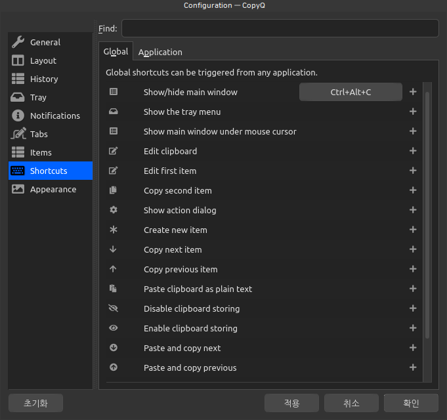447x420 pixels.
Task: Click the Ctrl+Alt+C shortcut button
Action: pos(351,92)
